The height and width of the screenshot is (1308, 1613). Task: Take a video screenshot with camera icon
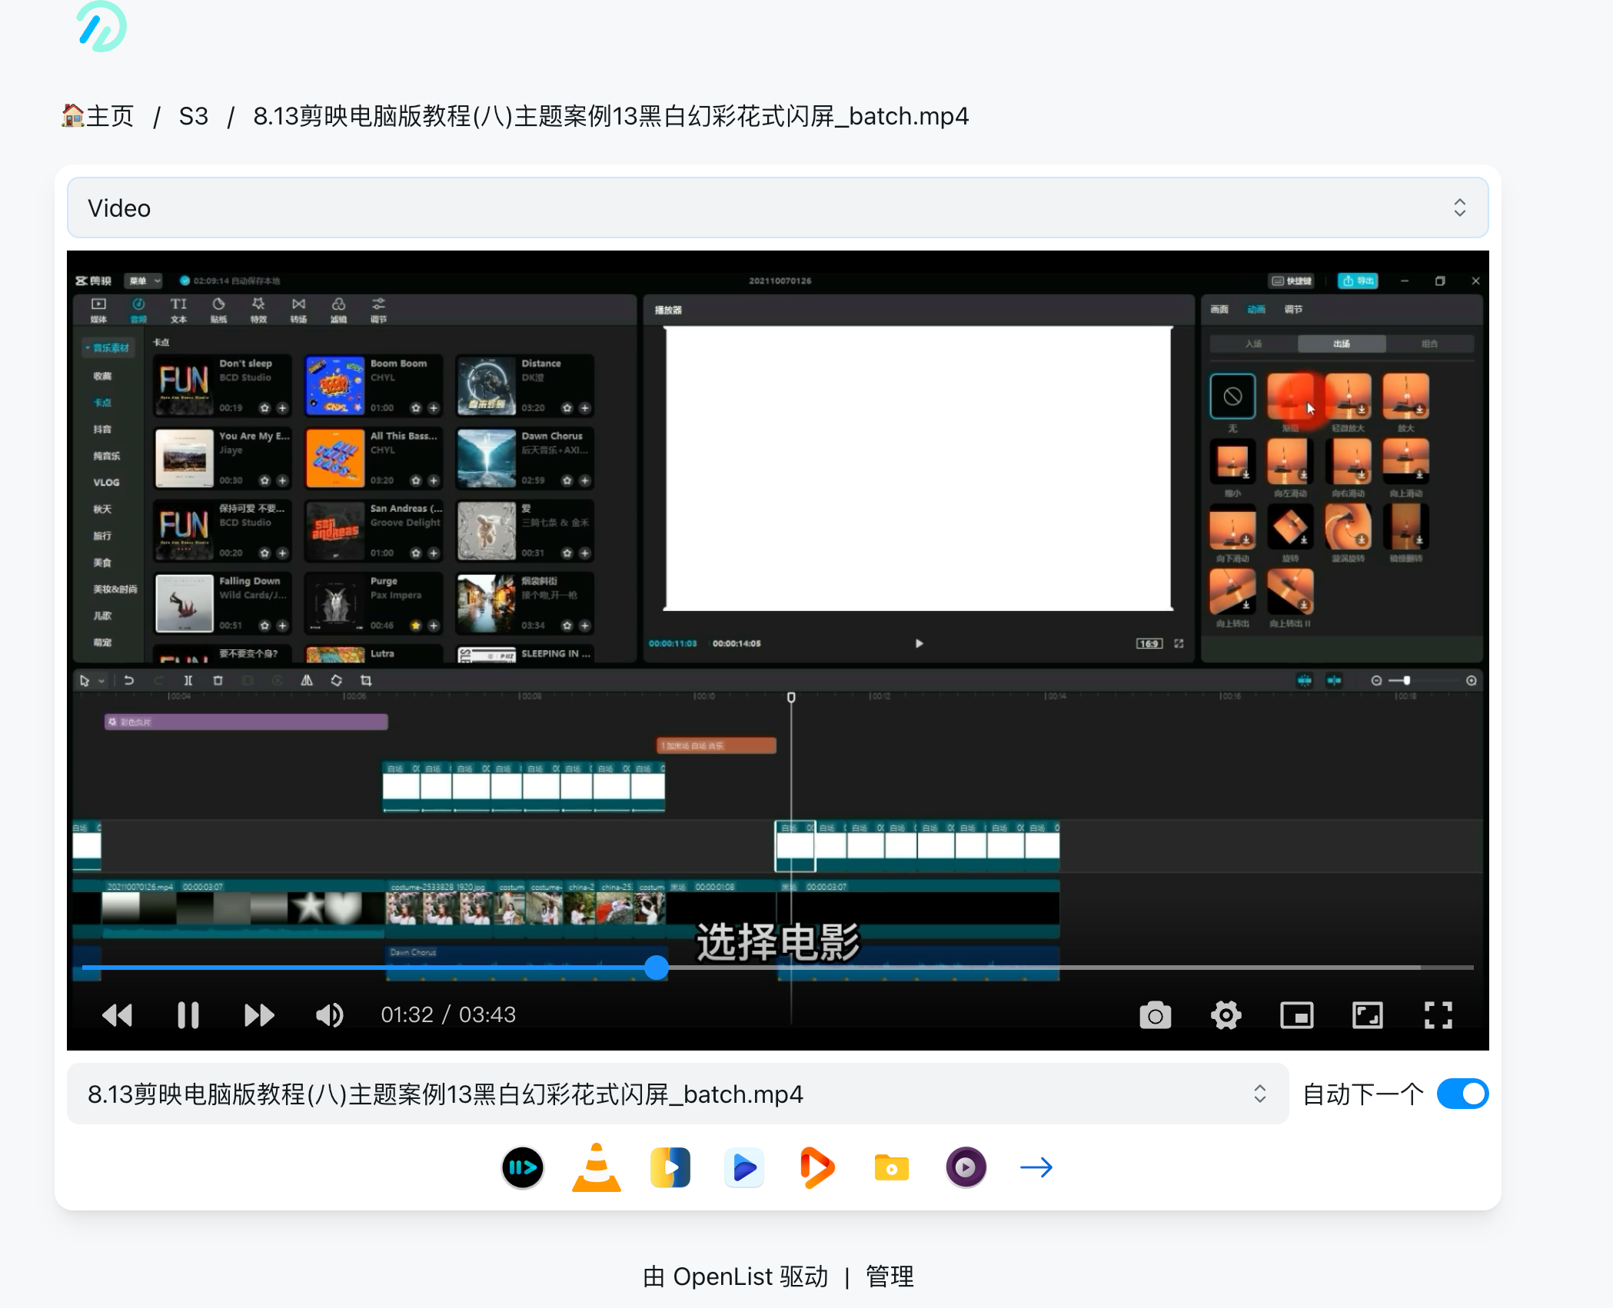(1155, 1015)
